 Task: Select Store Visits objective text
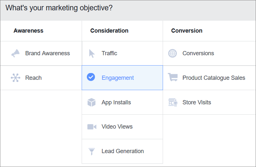pyautogui.click(x=197, y=102)
